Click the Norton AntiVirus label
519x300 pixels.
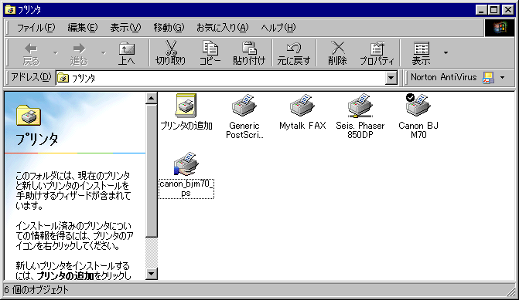coord(444,77)
